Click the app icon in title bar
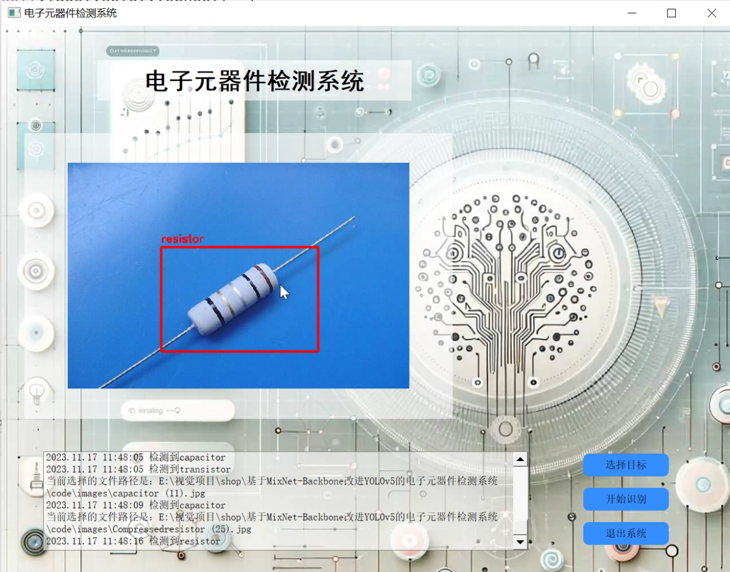Viewport: 730px width, 572px height. point(13,13)
